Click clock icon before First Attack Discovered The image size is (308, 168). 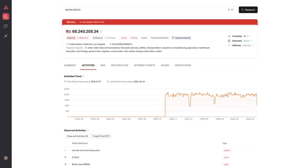pos(65,82)
